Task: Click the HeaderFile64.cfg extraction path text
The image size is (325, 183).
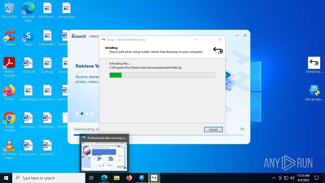Action: coord(145,68)
